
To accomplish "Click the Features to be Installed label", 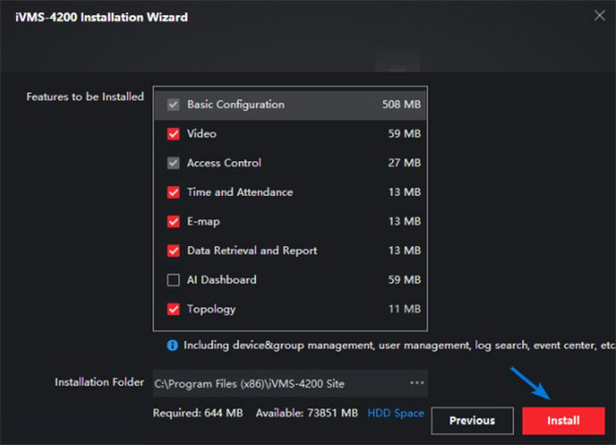I will point(85,97).
